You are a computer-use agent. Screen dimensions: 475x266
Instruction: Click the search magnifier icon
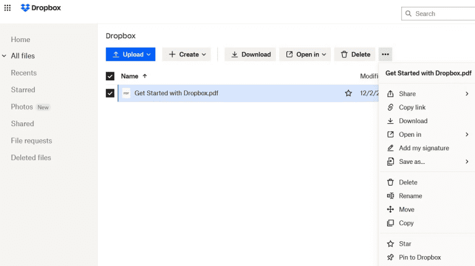pyautogui.click(x=408, y=14)
